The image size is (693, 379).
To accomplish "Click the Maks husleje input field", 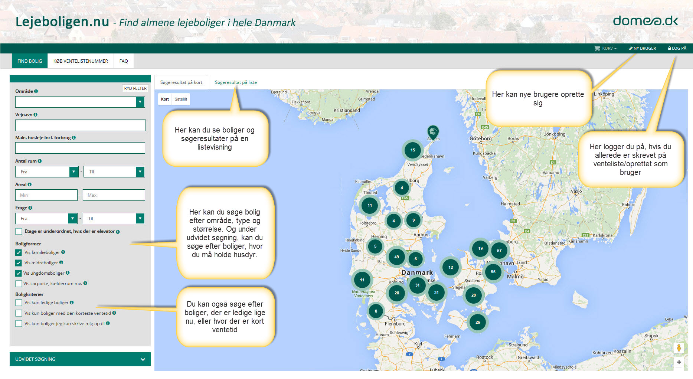I will (80, 148).
